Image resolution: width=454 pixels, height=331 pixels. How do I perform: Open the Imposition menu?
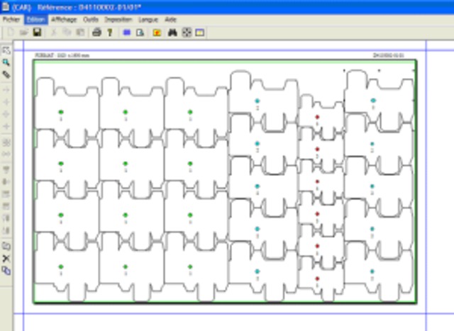pyautogui.click(x=118, y=20)
